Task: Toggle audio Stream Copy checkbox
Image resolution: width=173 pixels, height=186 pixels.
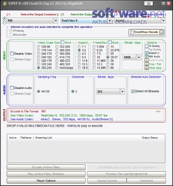Action: (12, 93)
